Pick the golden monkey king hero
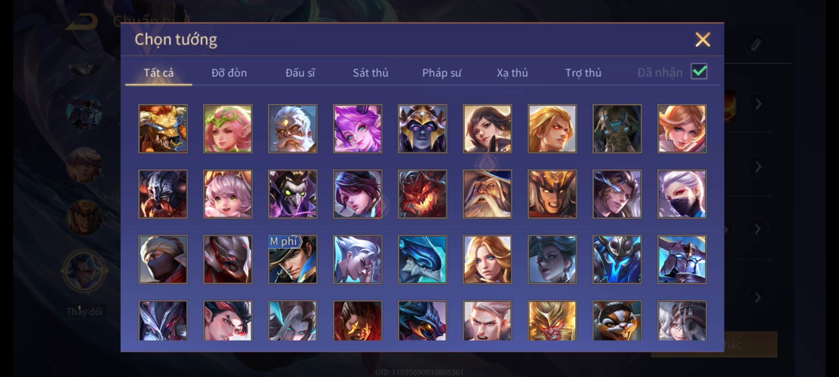 [x=552, y=320]
